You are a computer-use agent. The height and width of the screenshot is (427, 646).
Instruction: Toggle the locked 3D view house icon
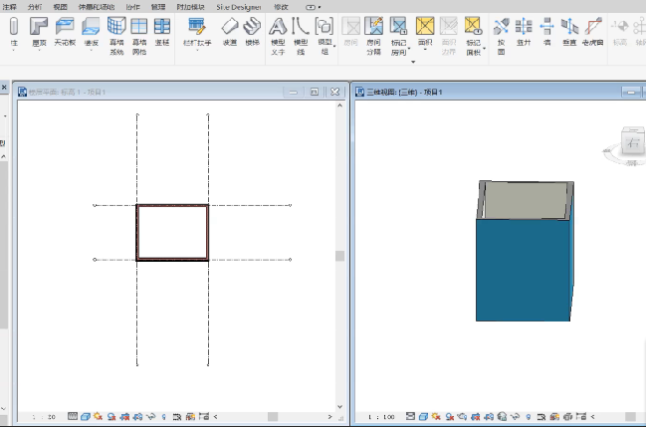coord(502,416)
